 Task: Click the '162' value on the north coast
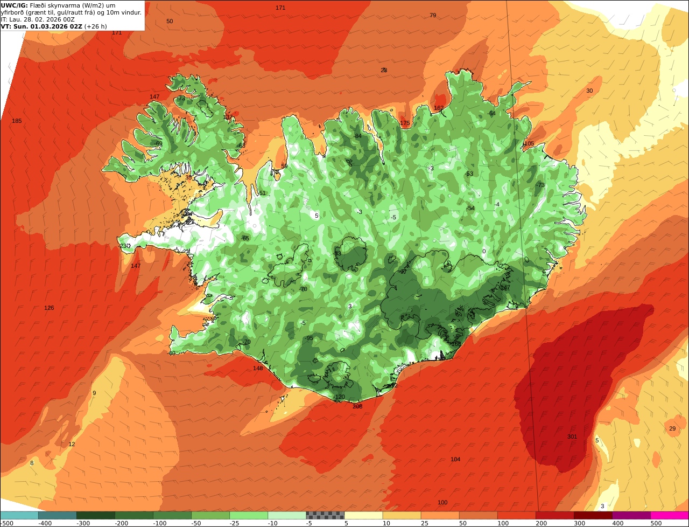pos(439,108)
